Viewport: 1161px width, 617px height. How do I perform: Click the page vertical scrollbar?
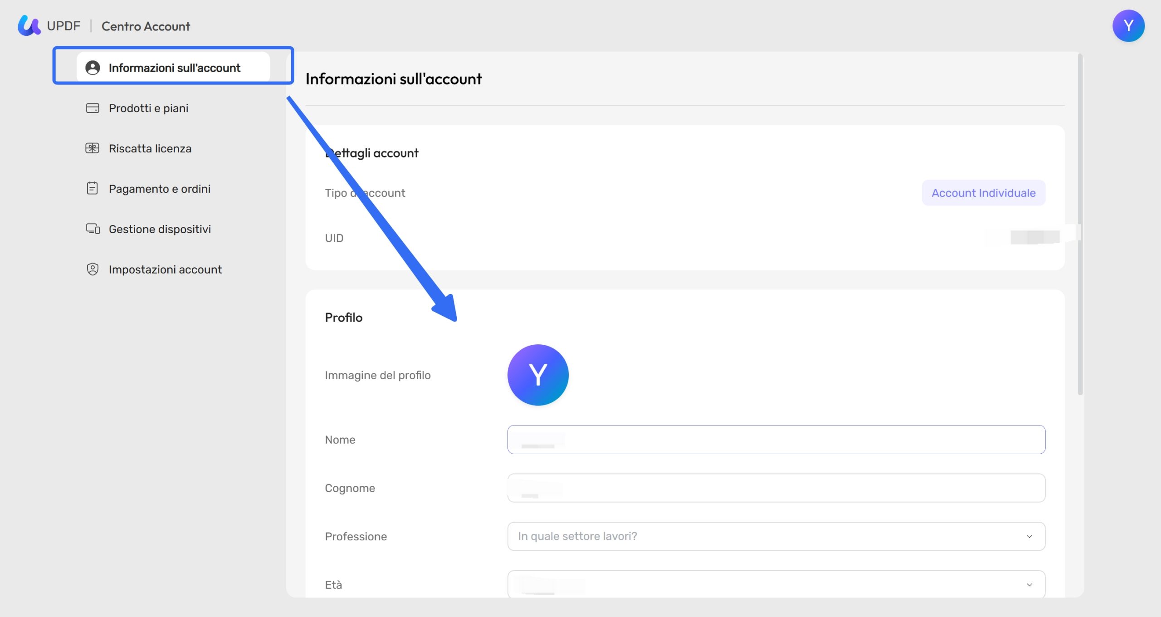click(x=1080, y=225)
